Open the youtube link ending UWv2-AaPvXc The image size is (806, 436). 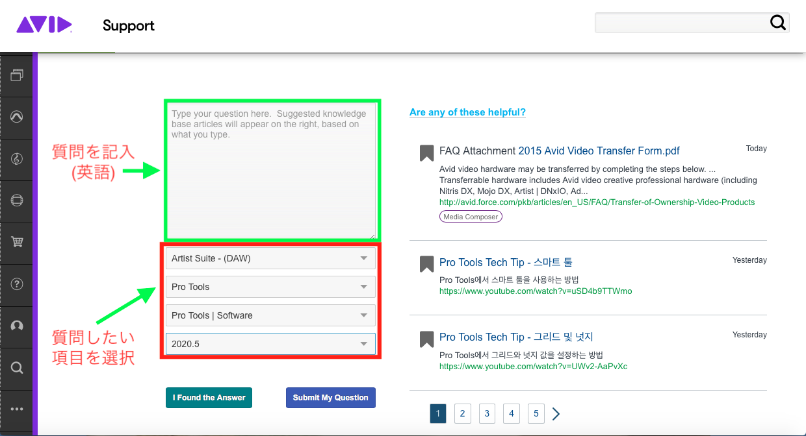coord(533,367)
